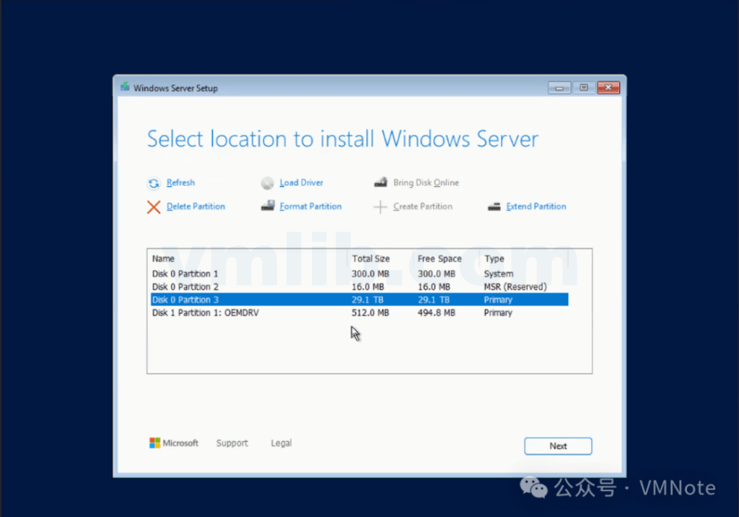Open the Load Driver link
The image size is (739, 517).
[x=302, y=183]
